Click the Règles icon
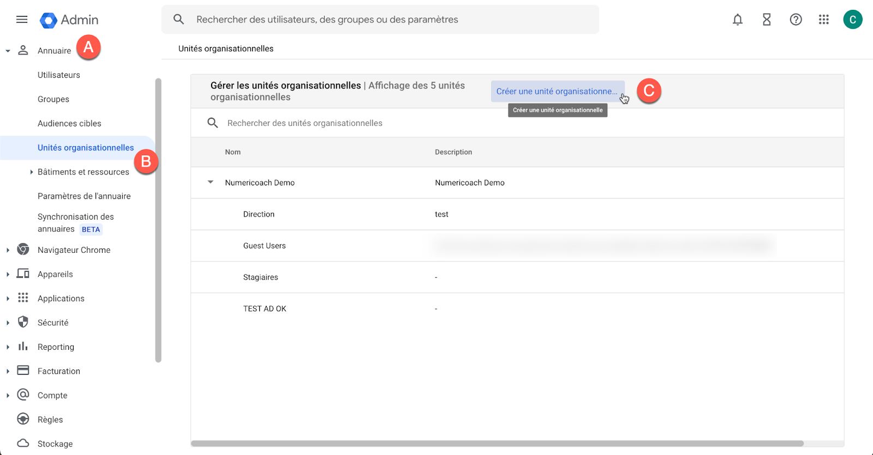Viewport: 873px width, 455px height. [x=23, y=418]
